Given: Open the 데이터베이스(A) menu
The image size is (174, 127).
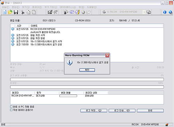Looking at the screenshot, I should pyautogui.click(x=68, y=7).
